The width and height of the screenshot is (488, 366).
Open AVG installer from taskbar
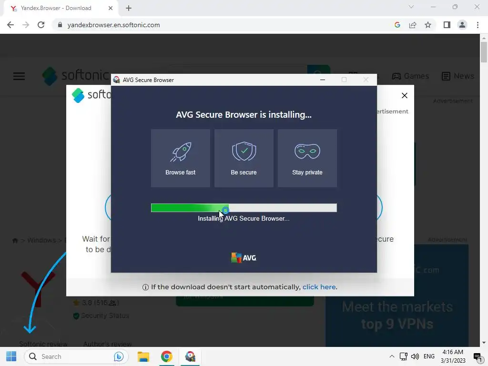point(190,356)
